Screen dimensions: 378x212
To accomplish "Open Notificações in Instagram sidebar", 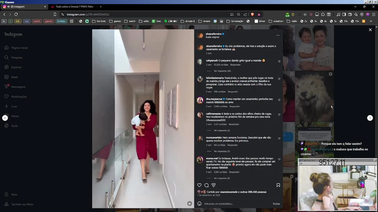I will pos(16,97).
